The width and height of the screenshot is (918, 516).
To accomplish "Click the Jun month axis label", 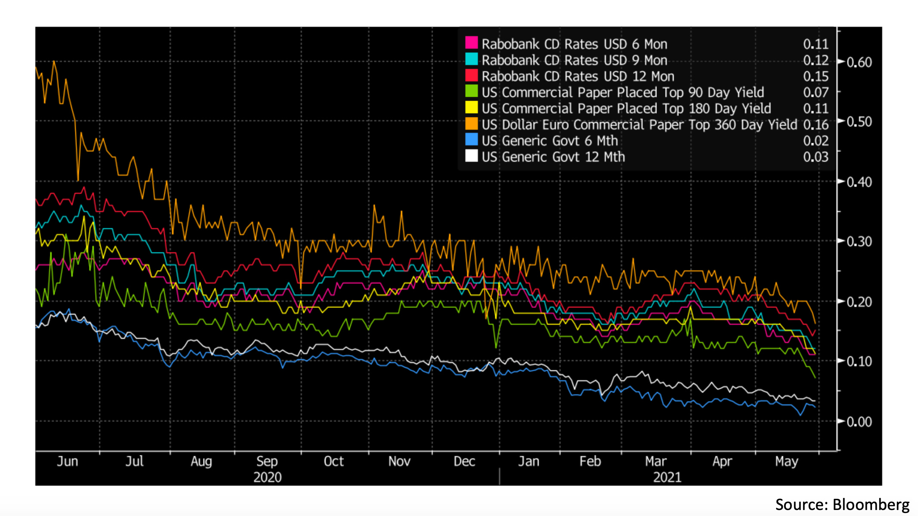I will (68, 461).
